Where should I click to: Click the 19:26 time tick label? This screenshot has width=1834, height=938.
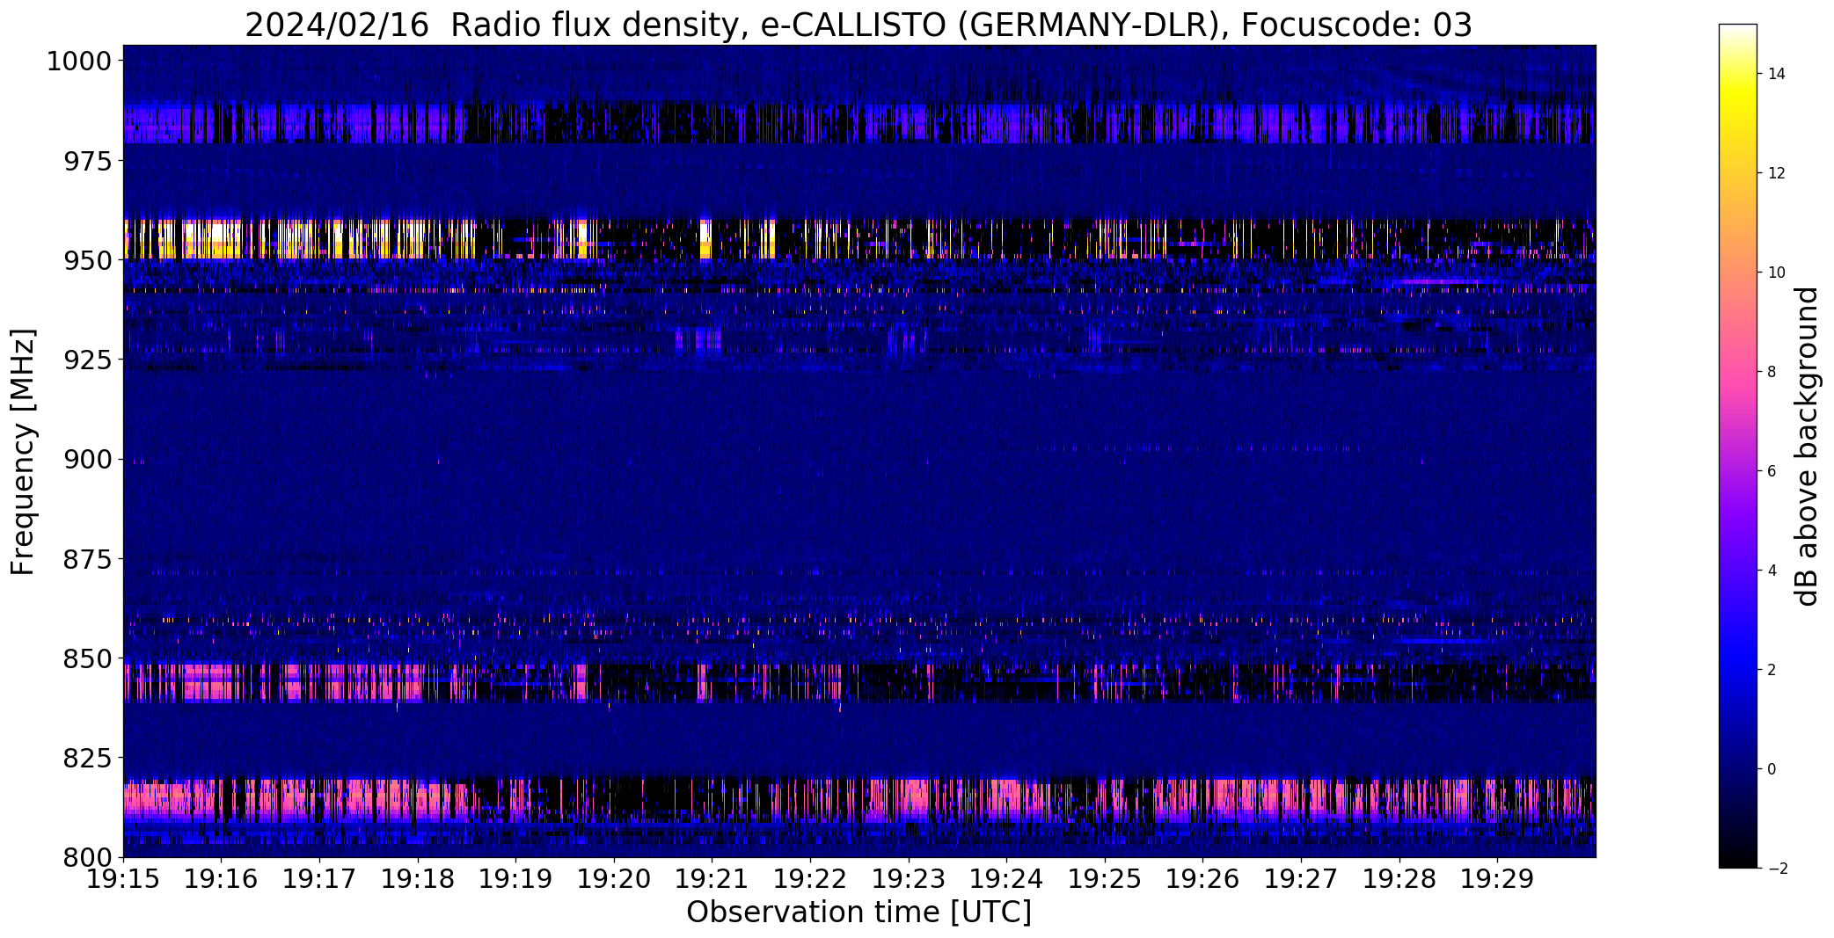click(x=1203, y=879)
